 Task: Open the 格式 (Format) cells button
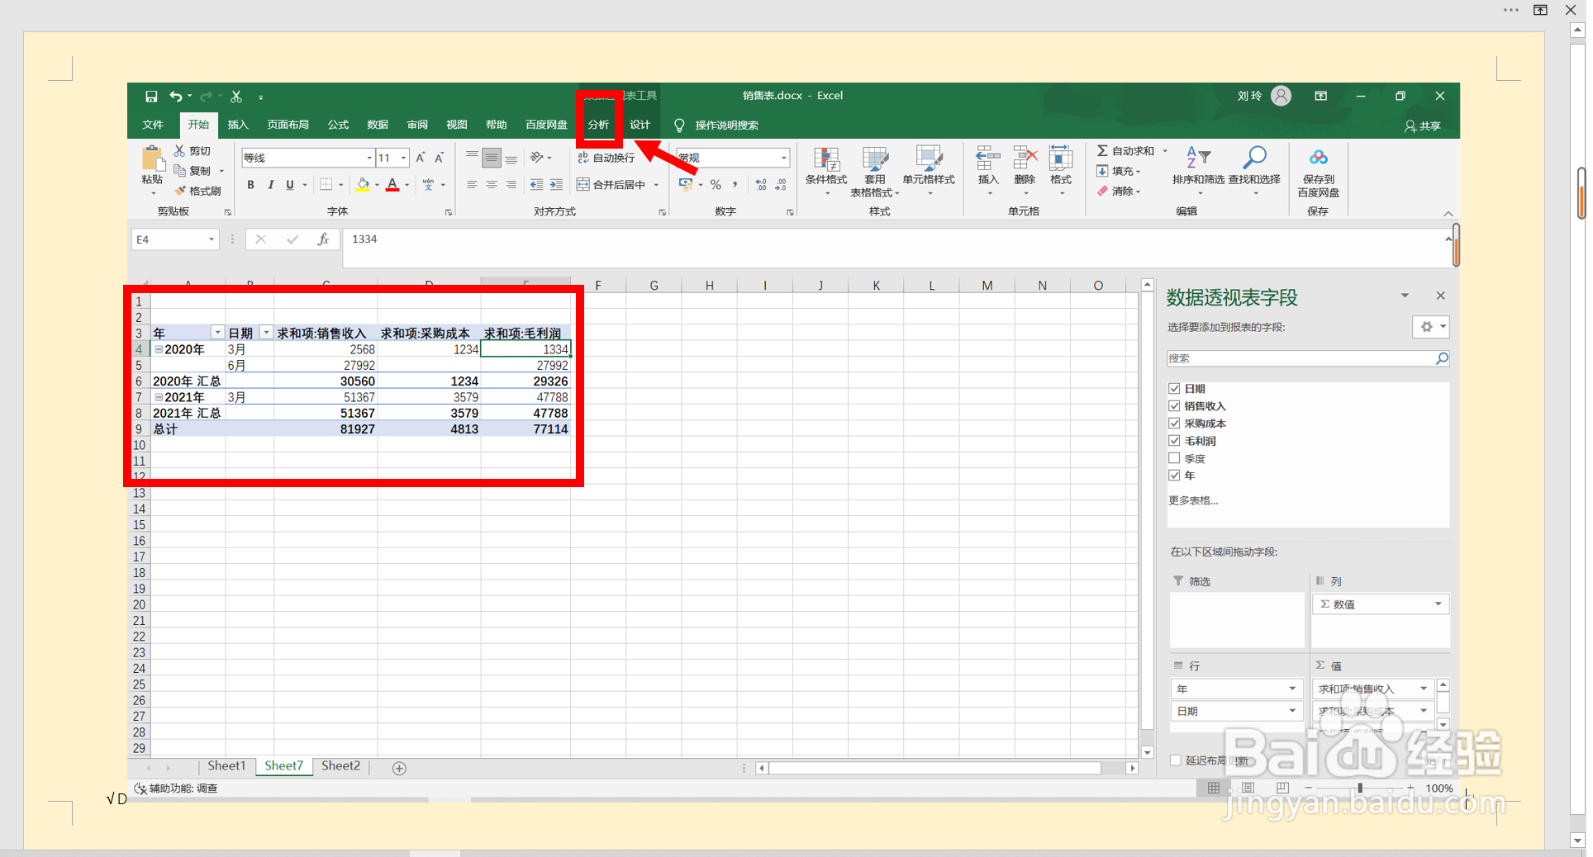pyautogui.click(x=1061, y=171)
